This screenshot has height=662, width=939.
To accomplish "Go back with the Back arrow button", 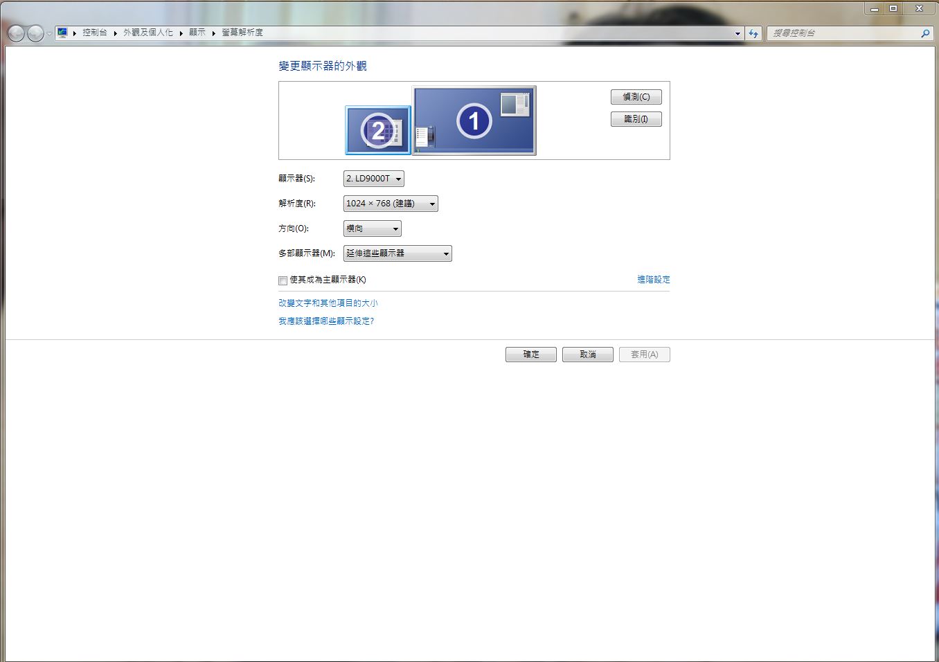I will pyautogui.click(x=16, y=33).
